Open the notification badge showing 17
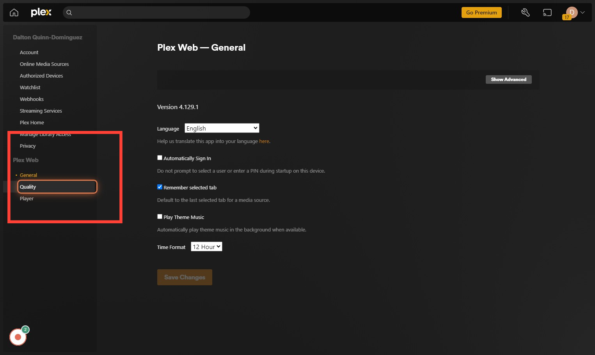Screen dimensions: 595x355 567,17
